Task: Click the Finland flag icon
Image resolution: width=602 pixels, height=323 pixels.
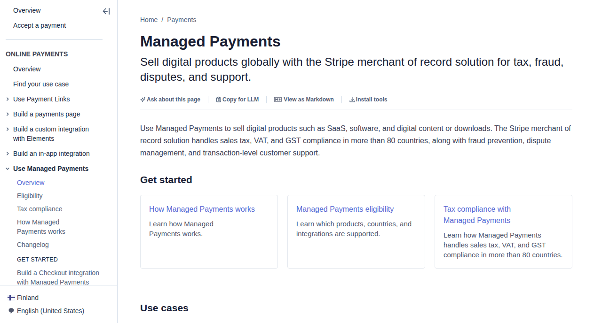Action: point(11,298)
